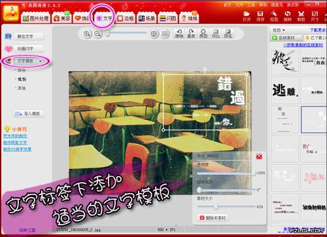Click the 保存 save icon
The height and width of the screenshot is (237, 327).
(x=260, y=16)
